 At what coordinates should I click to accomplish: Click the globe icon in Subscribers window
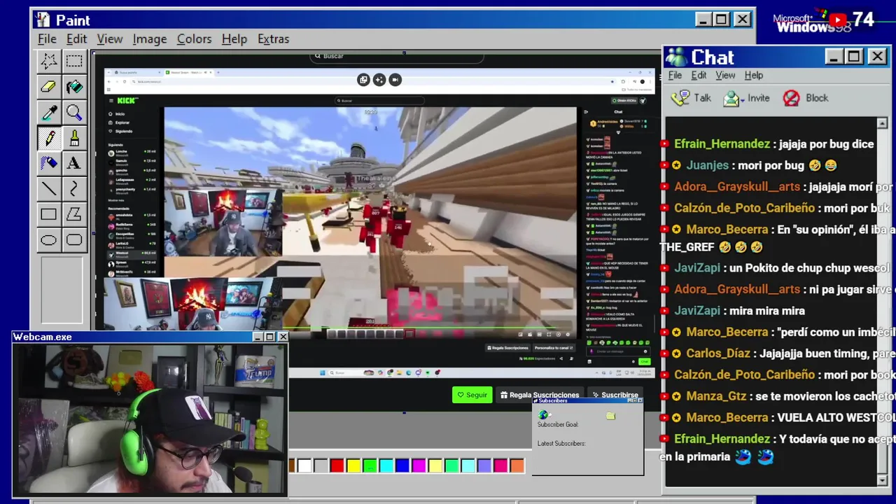pos(544,415)
